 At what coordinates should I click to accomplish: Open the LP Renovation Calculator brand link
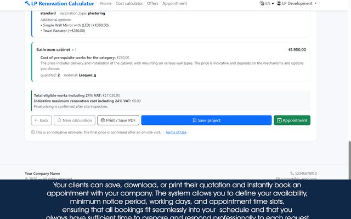click(x=60, y=3)
